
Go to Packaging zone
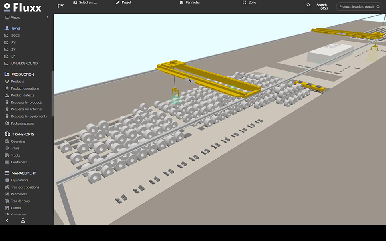pyautogui.click(x=22, y=123)
